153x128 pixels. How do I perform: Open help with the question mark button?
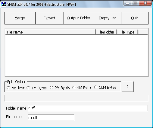(128, 87)
